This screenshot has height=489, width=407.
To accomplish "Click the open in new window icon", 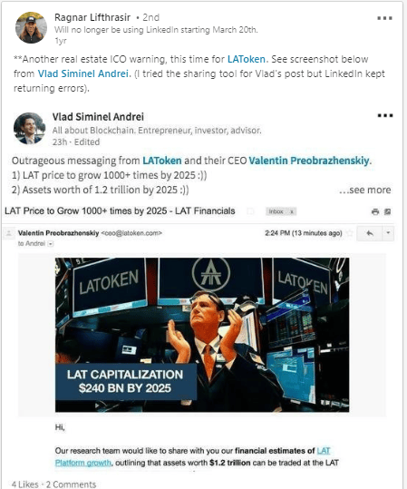I will point(387,211).
